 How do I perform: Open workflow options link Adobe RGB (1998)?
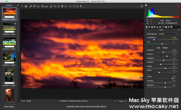(86, 107)
